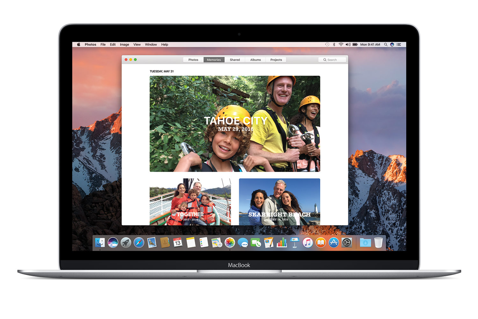Image resolution: width=478 pixels, height=319 pixels.
Task: Open the Seabright Beach memory
Action: click(x=279, y=202)
